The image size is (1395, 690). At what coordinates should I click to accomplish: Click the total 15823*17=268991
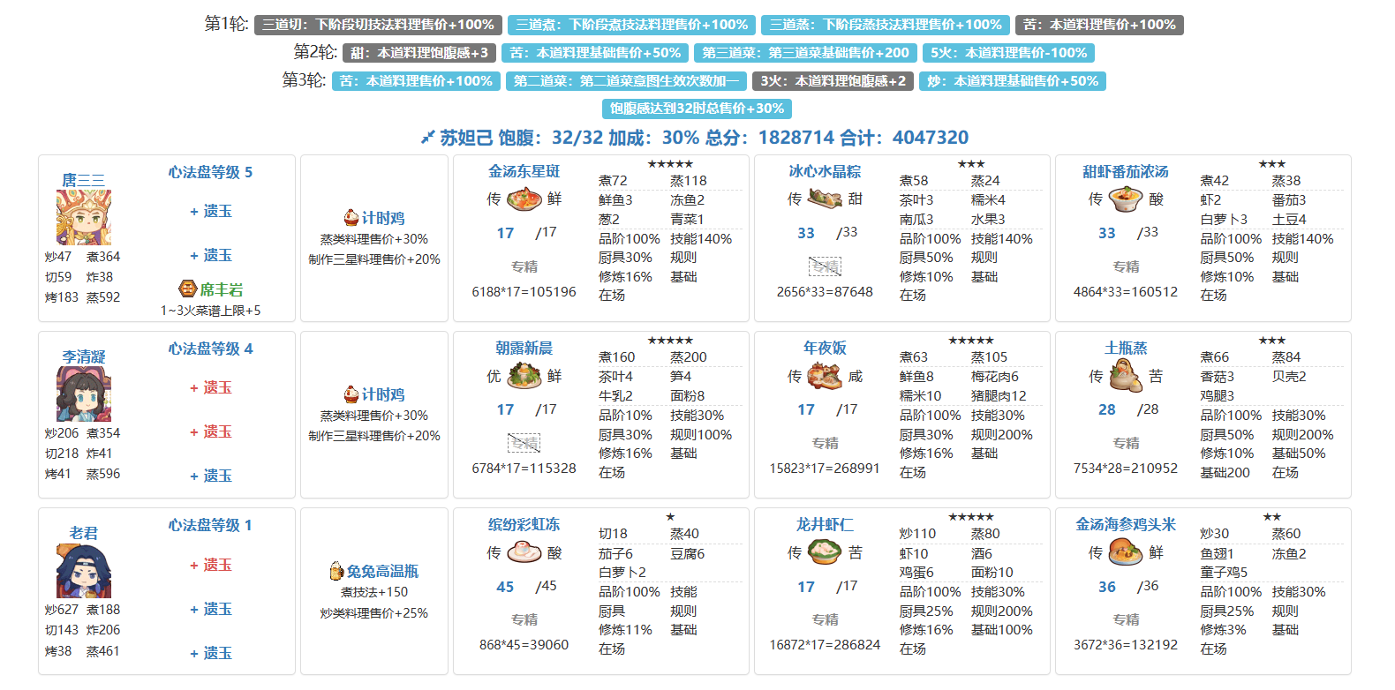pyautogui.click(x=825, y=469)
